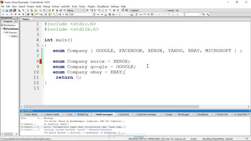251x141 pixels.
Task: Click the Management panel right scroll arrow
Action: (16, 134)
